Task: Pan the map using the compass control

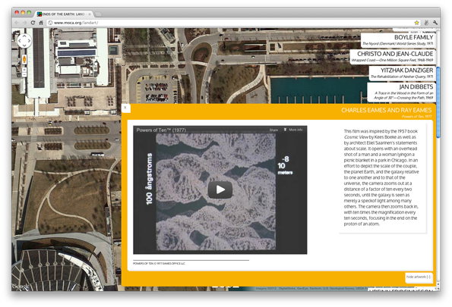Action: pyautogui.click(x=24, y=41)
